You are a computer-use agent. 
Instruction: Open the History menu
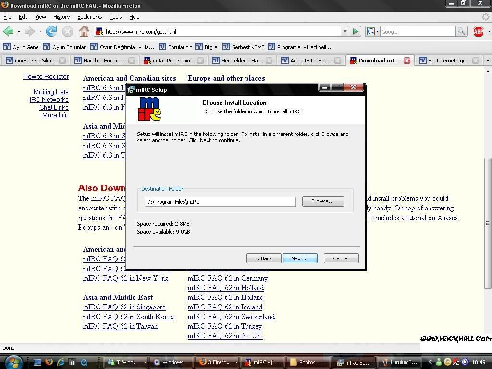click(x=61, y=17)
